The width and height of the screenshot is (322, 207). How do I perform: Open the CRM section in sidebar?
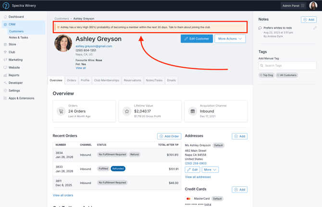click(x=24, y=24)
